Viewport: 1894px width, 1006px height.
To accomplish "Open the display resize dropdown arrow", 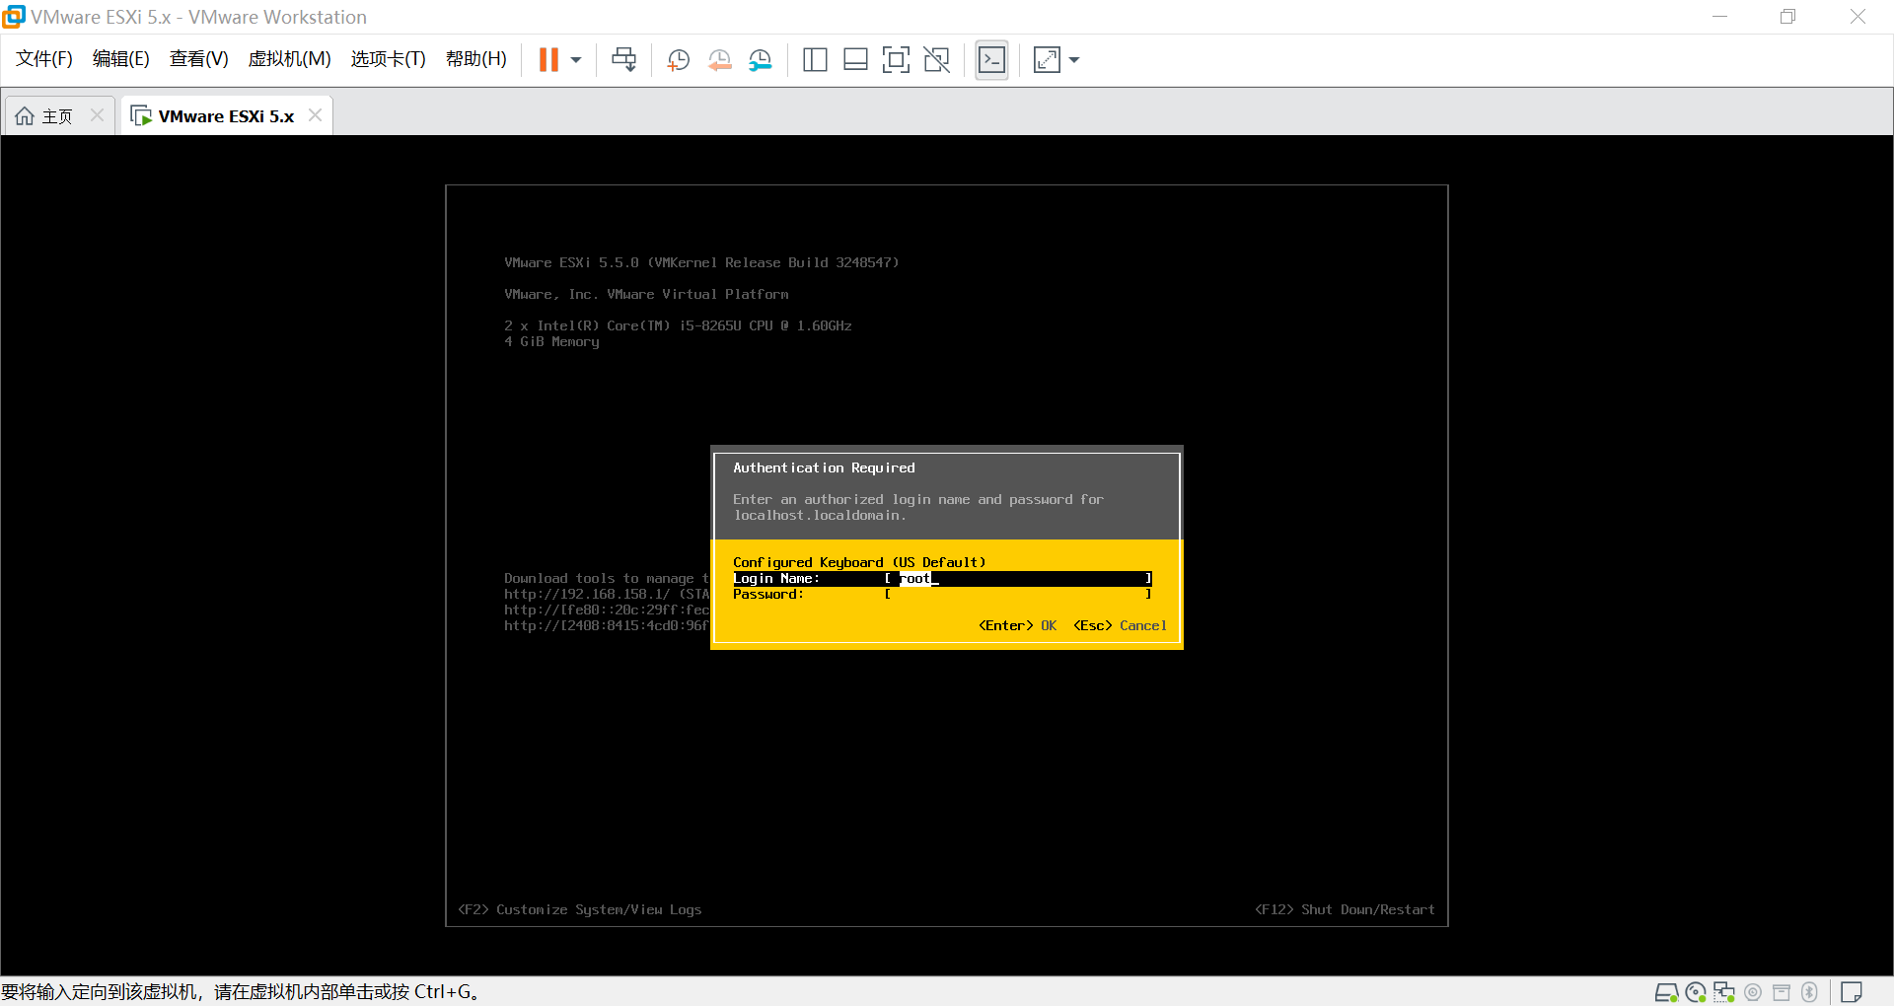I will point(1074,59).
